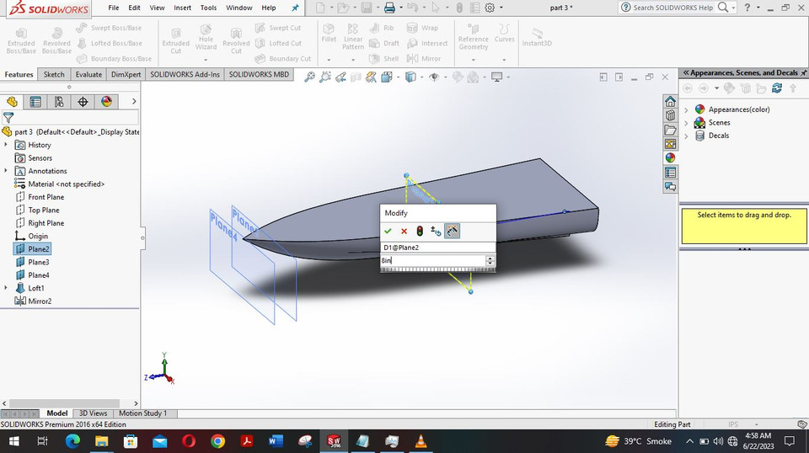Click the Options gear icon
The image size is (809, 453).
[x=490, y=8]
